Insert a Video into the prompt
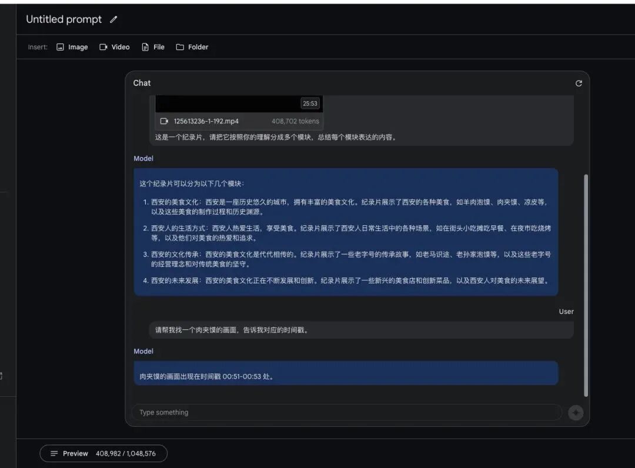The image size is (635, 468). (x=115, y=47)
